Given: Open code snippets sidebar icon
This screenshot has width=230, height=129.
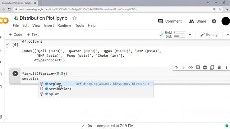Looking at the screenshot, I should pyautogui.click(x=1, y=62).
